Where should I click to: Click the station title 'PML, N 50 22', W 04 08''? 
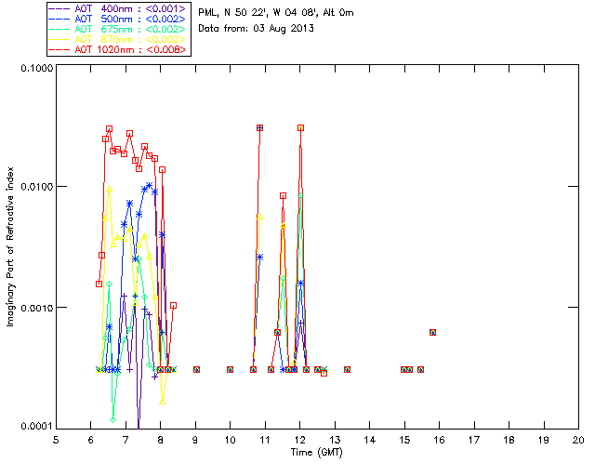click(258, 12)
